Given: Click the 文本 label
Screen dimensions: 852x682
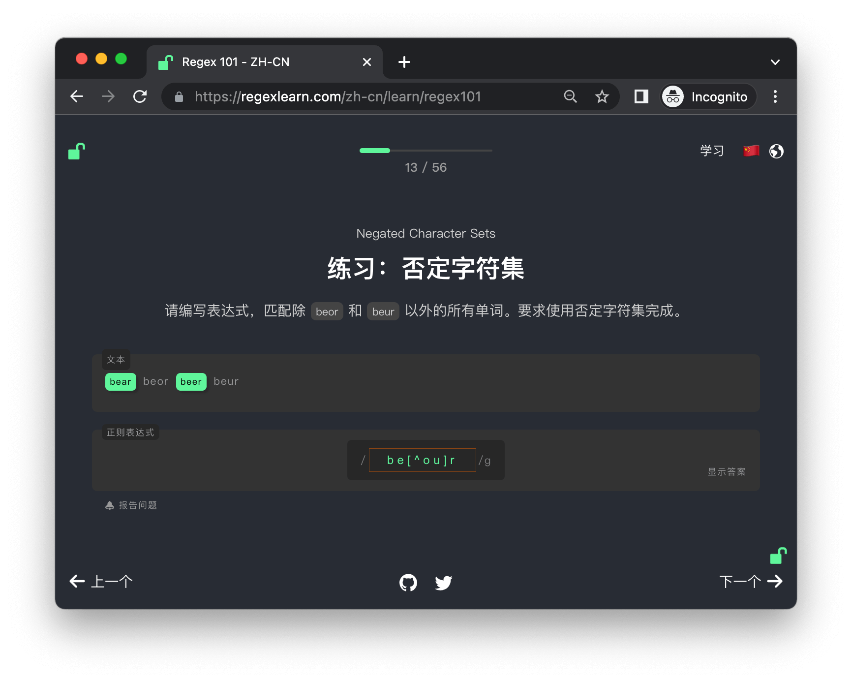Looking at the screenshot, I should coord(116,360).
